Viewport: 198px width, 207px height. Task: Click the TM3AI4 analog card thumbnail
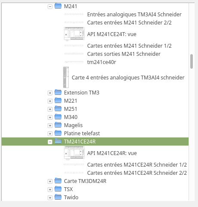click(66, 77)
